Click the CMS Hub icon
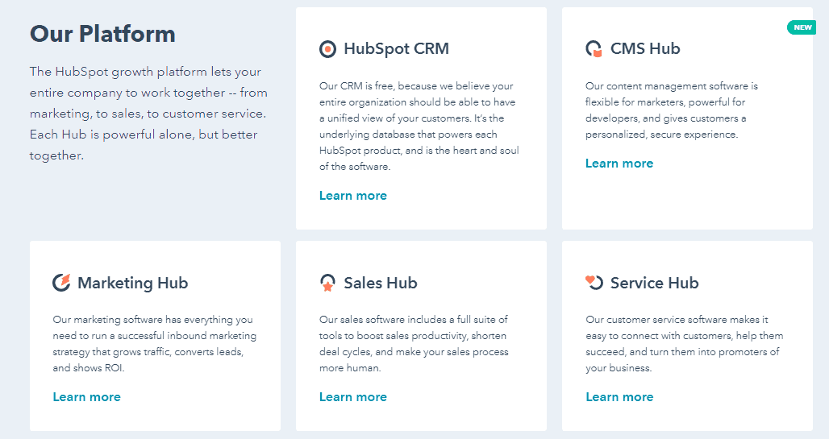The height and width of the screenshot is (439, 829). point(594,48)
